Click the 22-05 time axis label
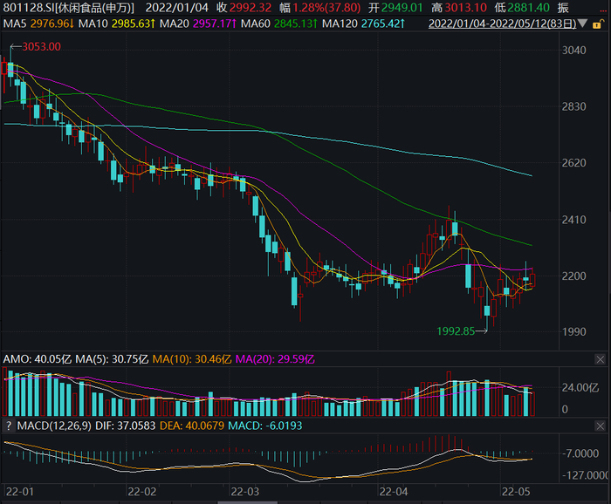This screenshot has width=611, height=504. point(516,492)
